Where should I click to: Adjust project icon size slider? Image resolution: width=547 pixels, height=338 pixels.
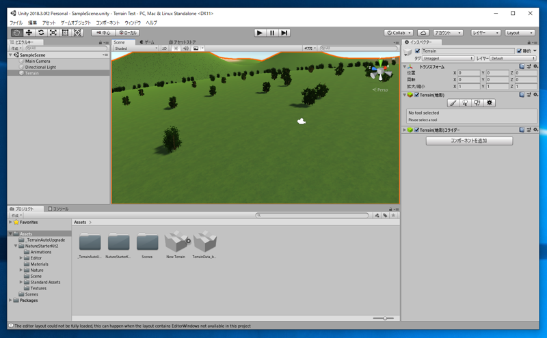click(384, 318)
